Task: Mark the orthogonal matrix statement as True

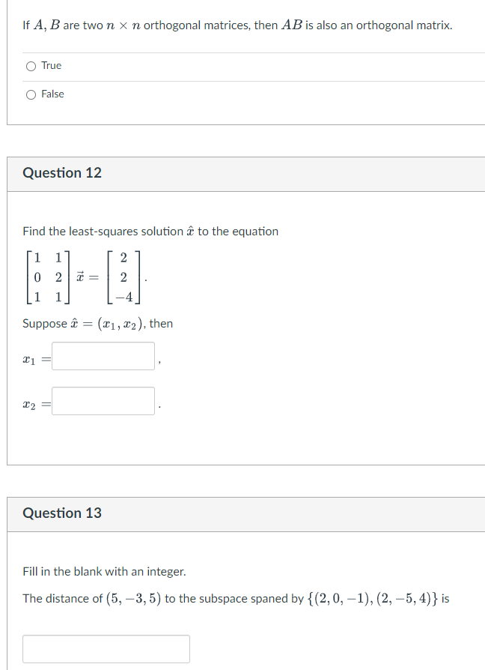Action: (31, 66)
